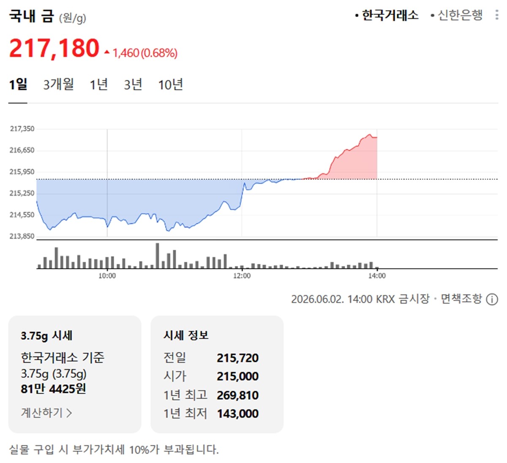Open the three-dot more options menu
Viewport: 507px width, 463px height.
[496, 15]
